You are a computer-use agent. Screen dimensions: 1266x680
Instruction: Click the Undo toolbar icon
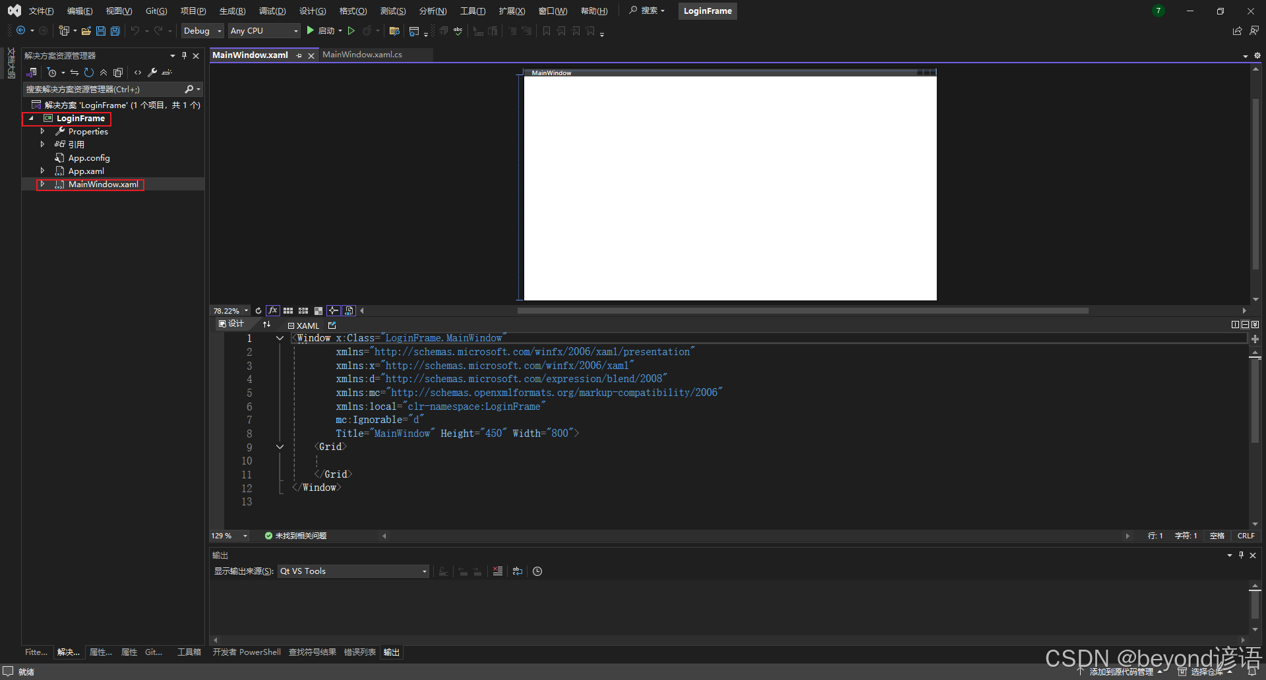[135, 31]
